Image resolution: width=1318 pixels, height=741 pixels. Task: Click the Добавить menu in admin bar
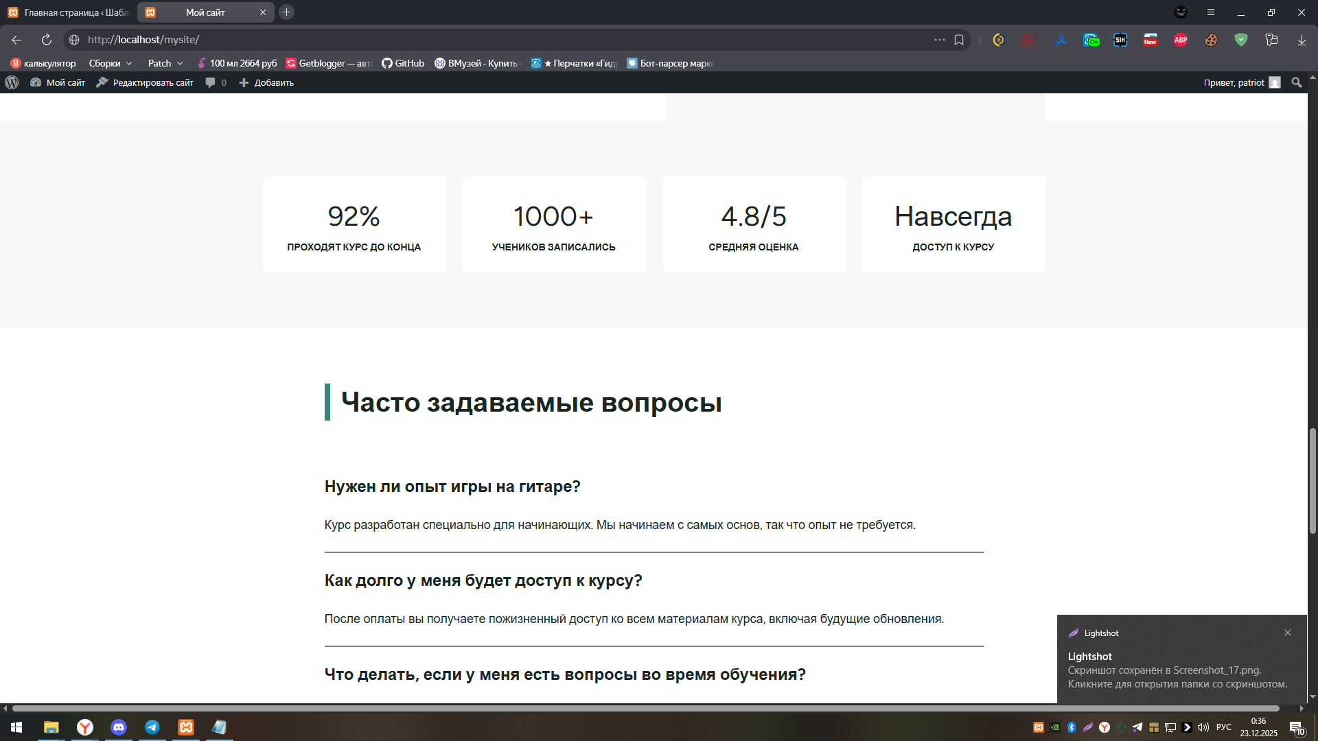[x=266, y=82]
